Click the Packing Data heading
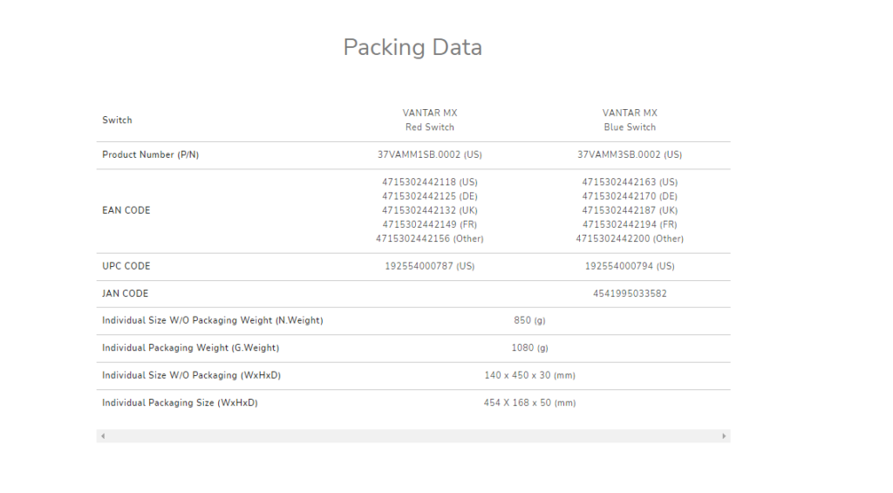 [x=412, y=47]
